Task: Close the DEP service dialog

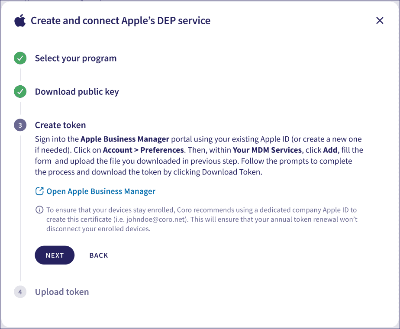Action: 380,20
